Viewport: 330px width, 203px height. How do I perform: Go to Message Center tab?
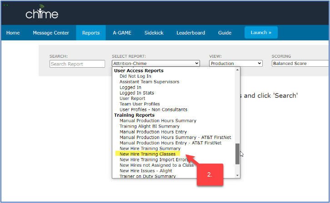(51, 33)
